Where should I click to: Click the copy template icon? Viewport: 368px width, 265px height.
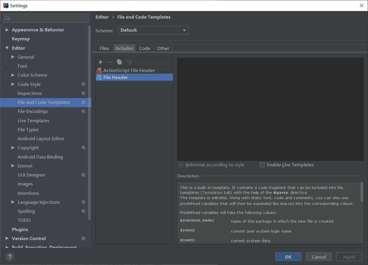119,62
